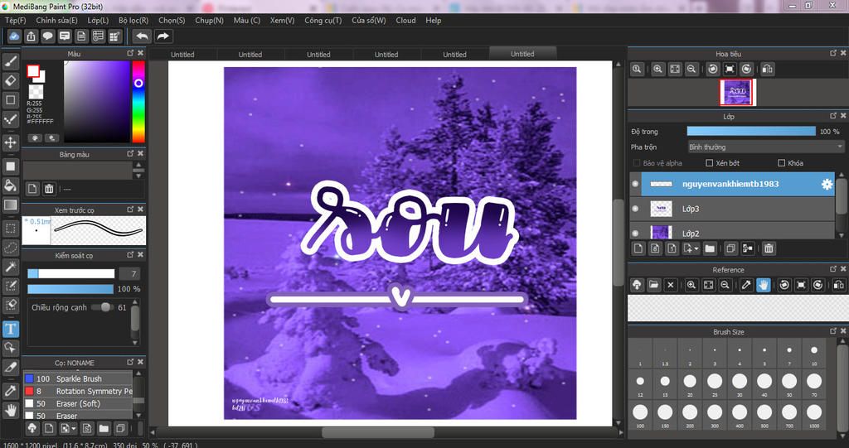Toggle the Chiều rộng cạnh switch
This screenshot has width=849, height=448.
[x=101, y=307]
